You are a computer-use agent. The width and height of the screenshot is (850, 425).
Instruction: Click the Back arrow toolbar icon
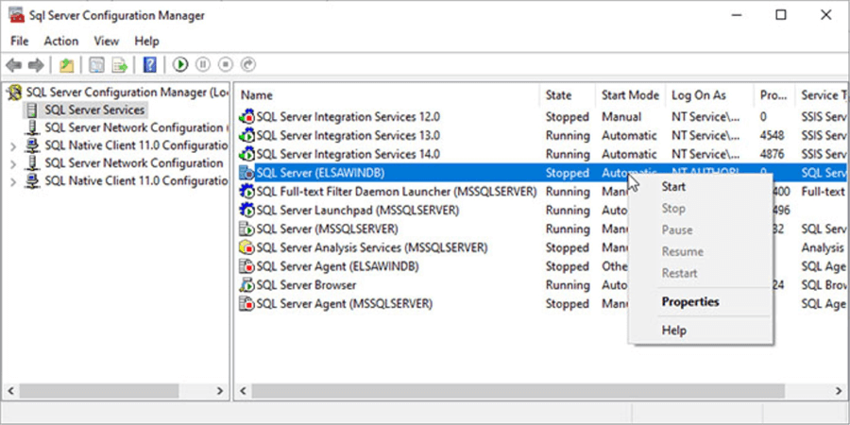click(13, 65)
